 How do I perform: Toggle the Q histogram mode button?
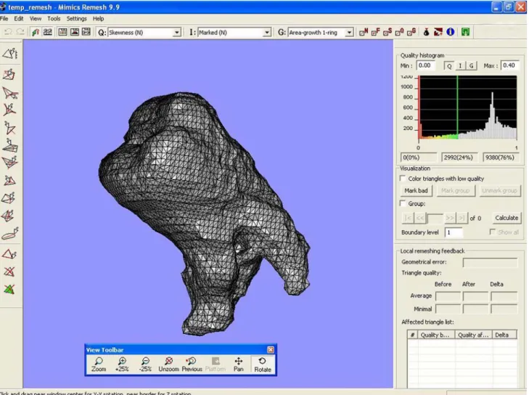coord(449,66)
